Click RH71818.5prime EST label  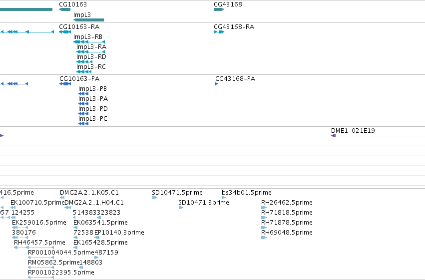pyautogui.click(x=287, y=213)
